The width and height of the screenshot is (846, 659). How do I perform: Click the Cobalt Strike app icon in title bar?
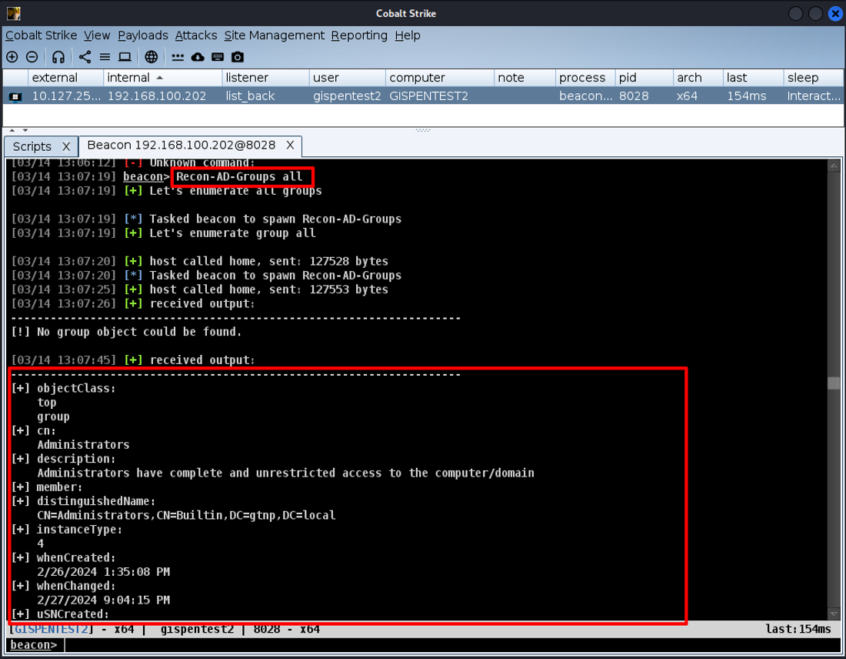click(x=14, y=14)
